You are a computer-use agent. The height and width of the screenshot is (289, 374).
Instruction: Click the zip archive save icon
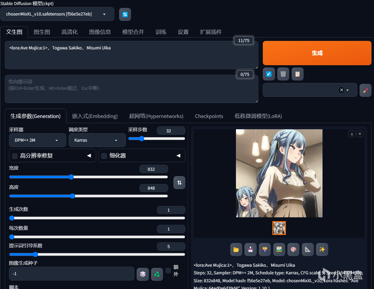pos(265,249)
